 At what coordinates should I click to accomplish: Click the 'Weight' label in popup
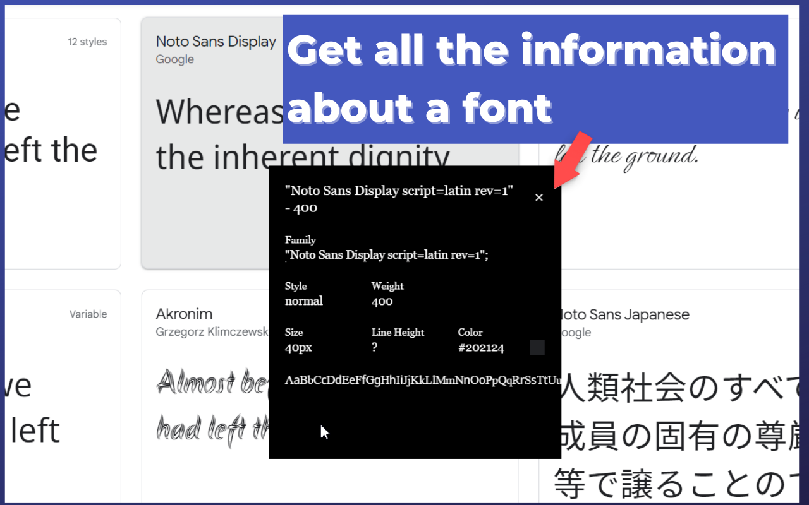387,286
